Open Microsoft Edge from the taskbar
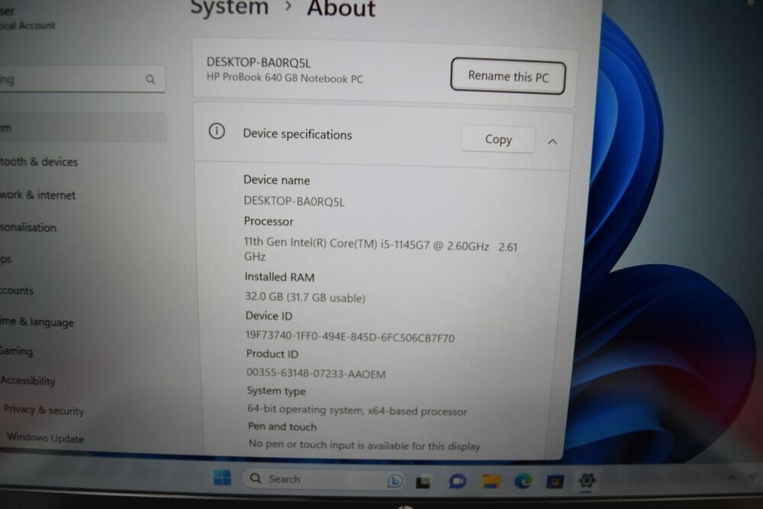This screenshot has height=509, width=763. [523, 482]
